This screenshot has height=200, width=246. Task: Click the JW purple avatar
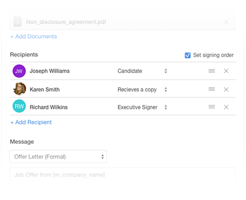pyautogui.click(x=19, y=71)
